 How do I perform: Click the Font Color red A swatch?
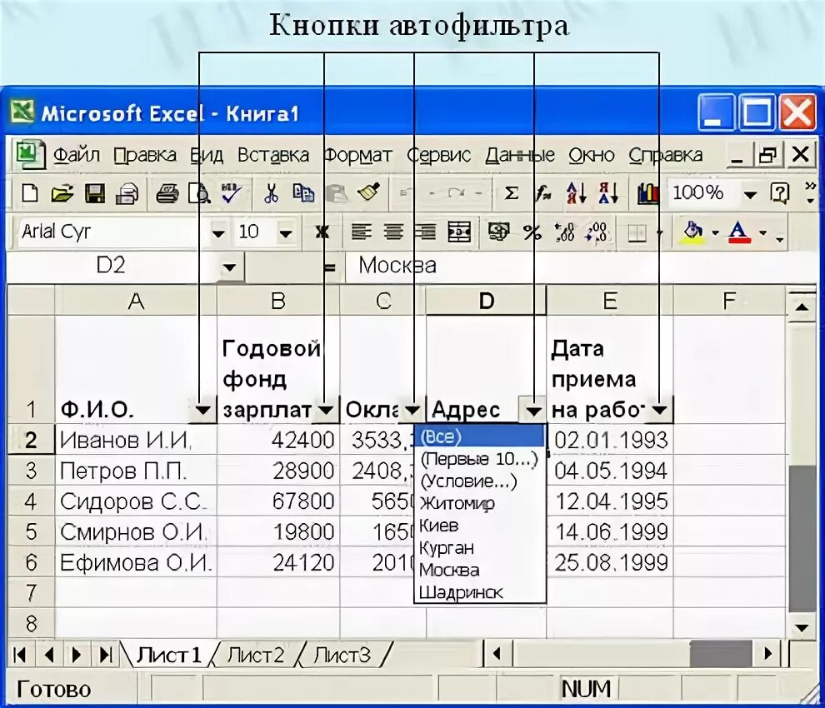click(738, 232)
